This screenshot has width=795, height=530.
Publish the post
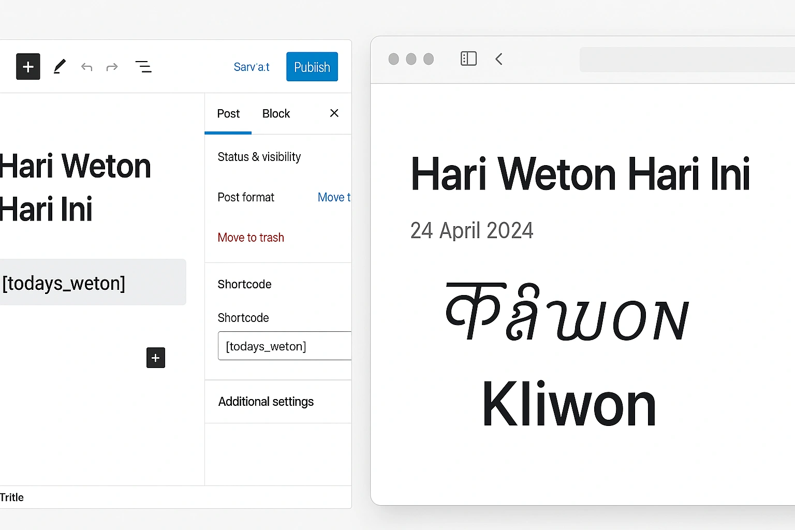312,66
